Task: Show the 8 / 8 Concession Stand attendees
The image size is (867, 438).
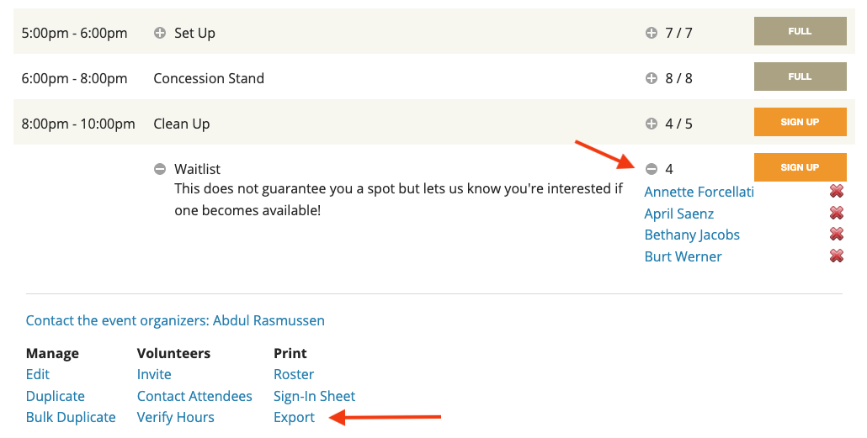Action: 651,78
